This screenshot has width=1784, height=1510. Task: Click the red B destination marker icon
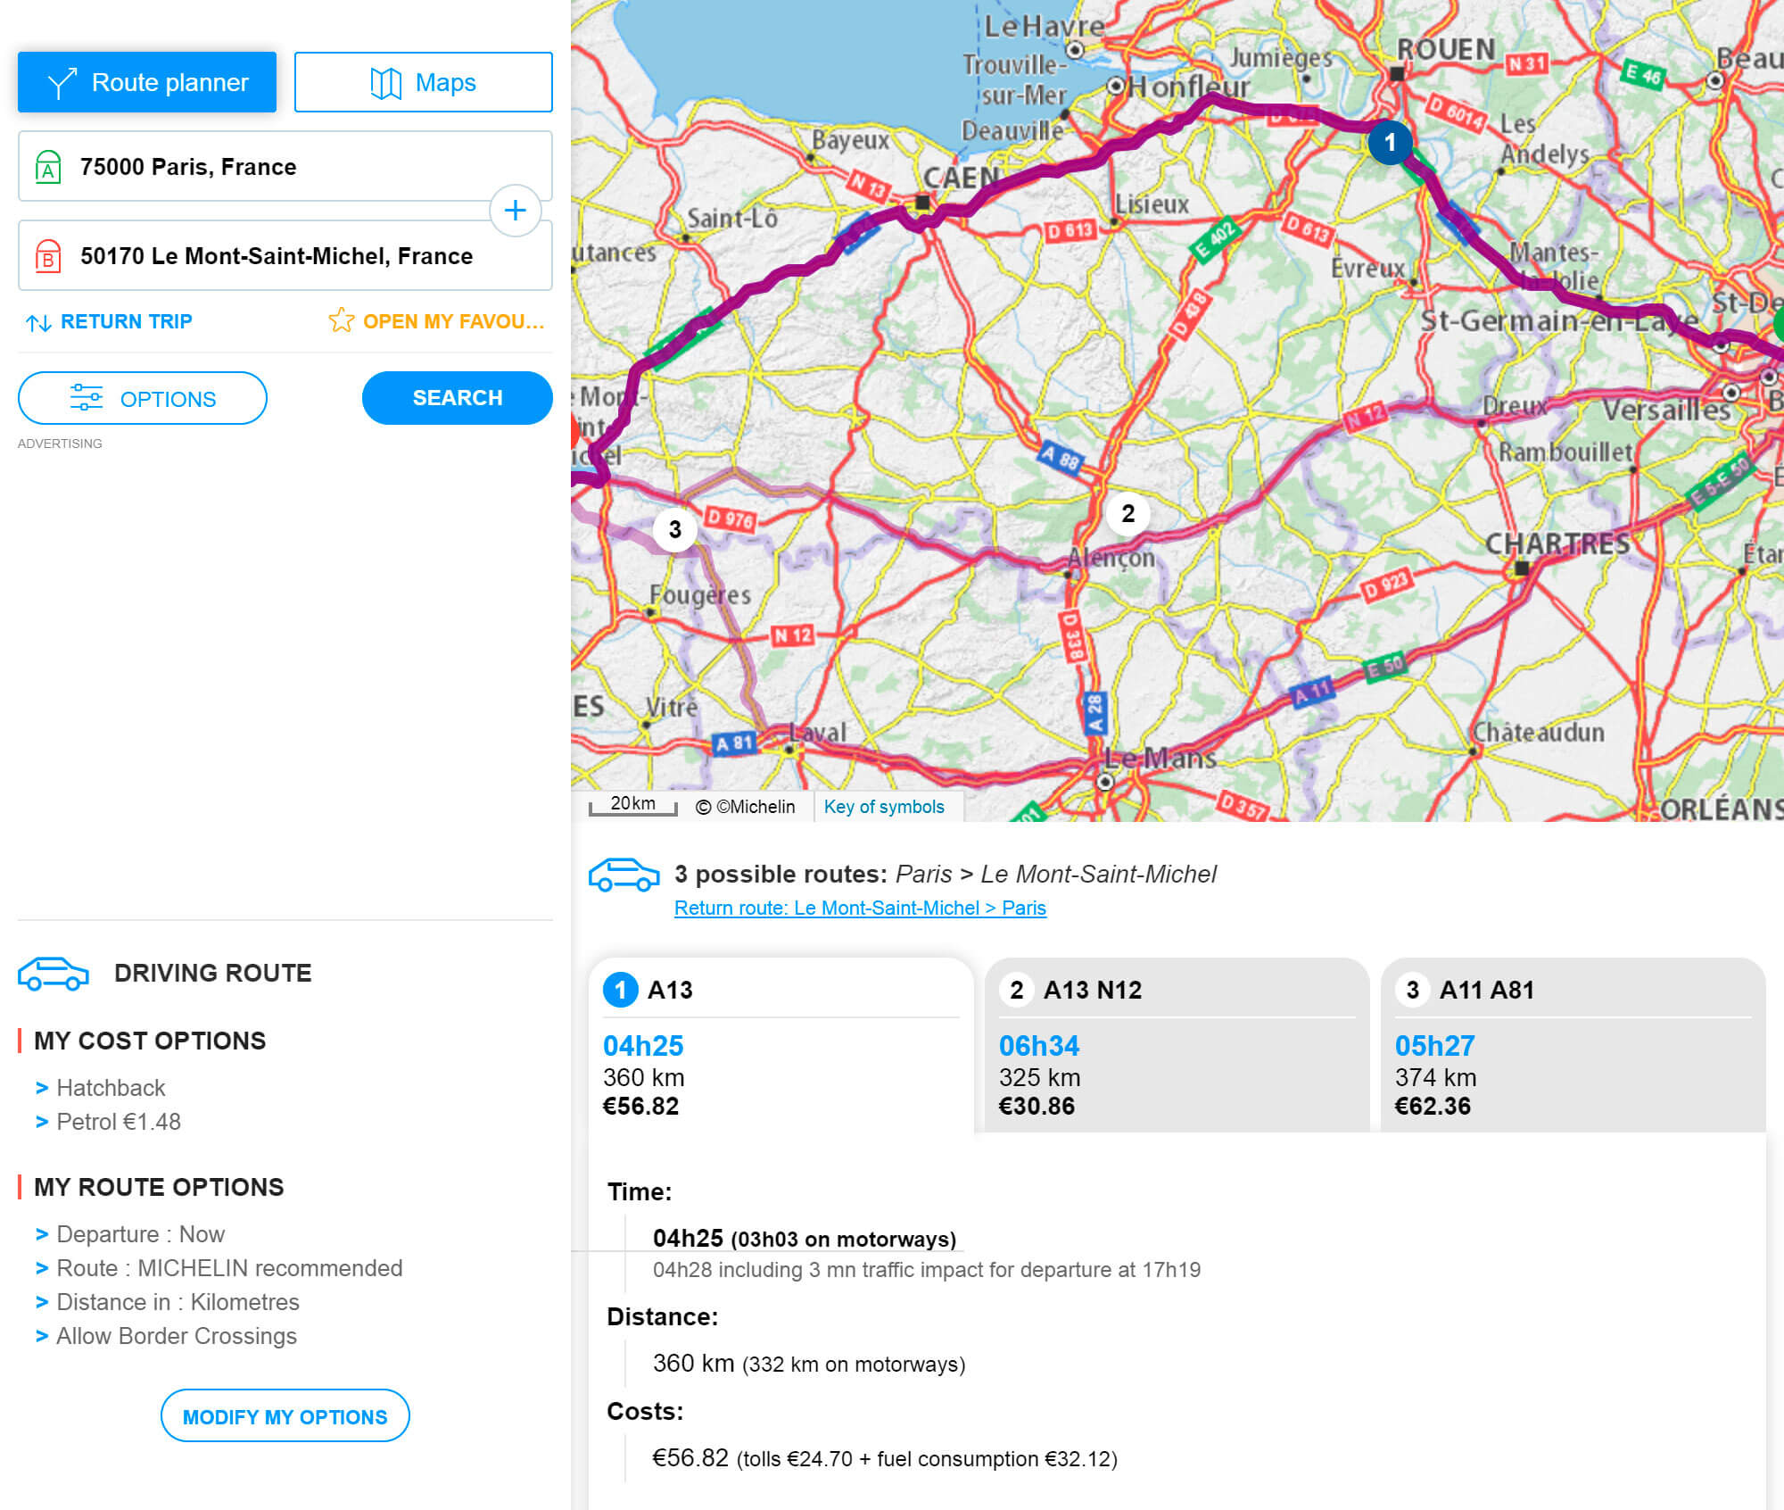[x=48, y=256]
